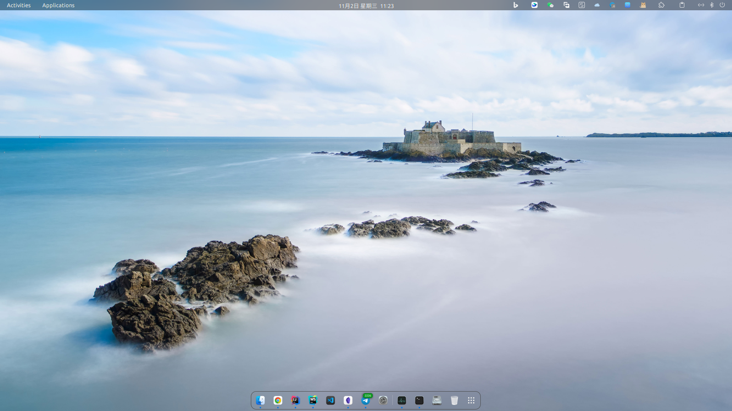Open Obsidian from the dock
The height and width of the screenshot is (411, 732).
coord(348,400)
